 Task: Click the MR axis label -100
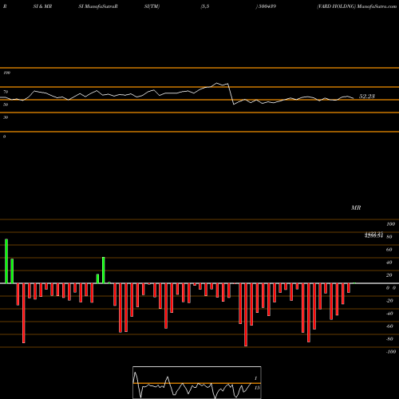point(391,352)
